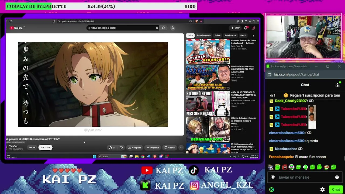Click the 'Enviar un mensaje' chat input
The width and height of the screenshot is (345, 194).
coord(305,177)
